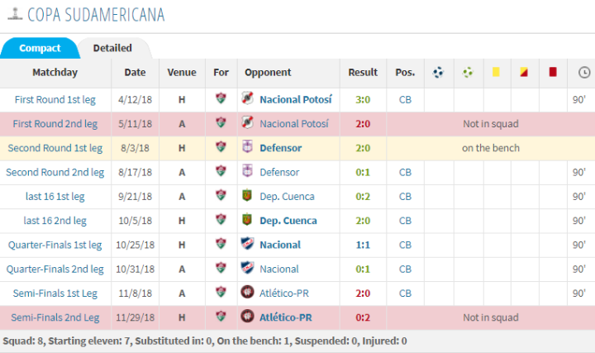Switch to the Detailed tab

112,48
